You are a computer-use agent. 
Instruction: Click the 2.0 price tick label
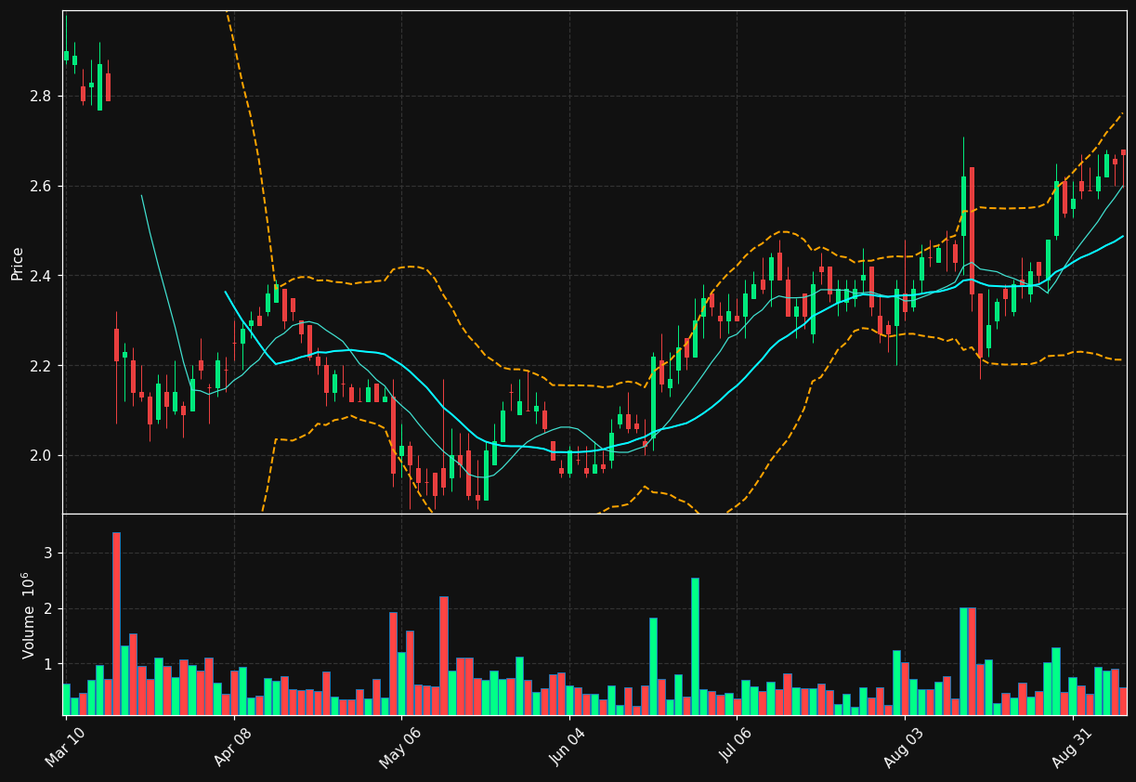click(x=42, y=456)
